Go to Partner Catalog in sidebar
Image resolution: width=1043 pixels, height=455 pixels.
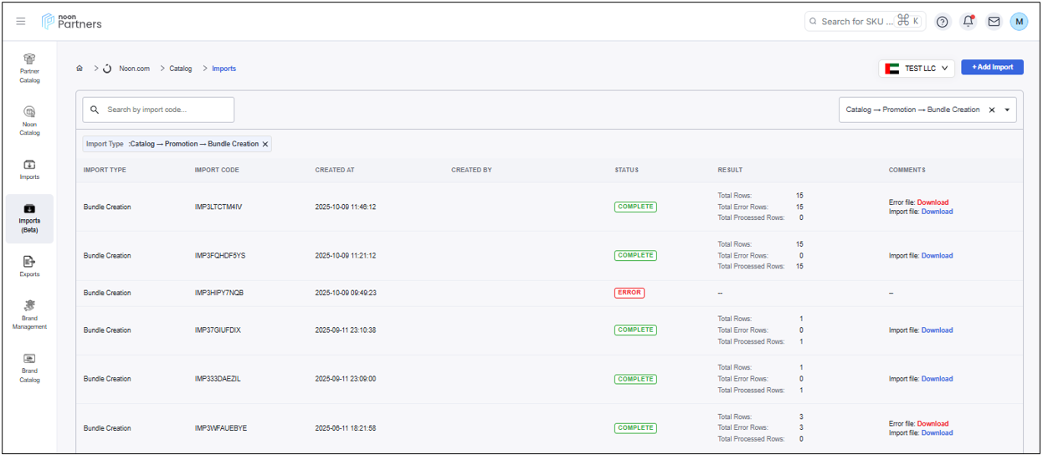tap(29, 68)
